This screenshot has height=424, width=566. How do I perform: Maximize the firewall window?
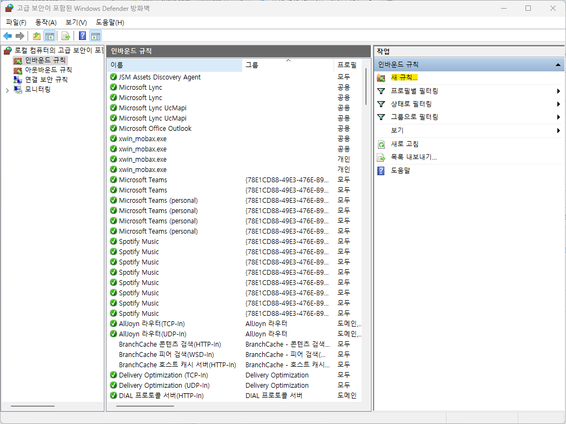(x=528, y=8)
